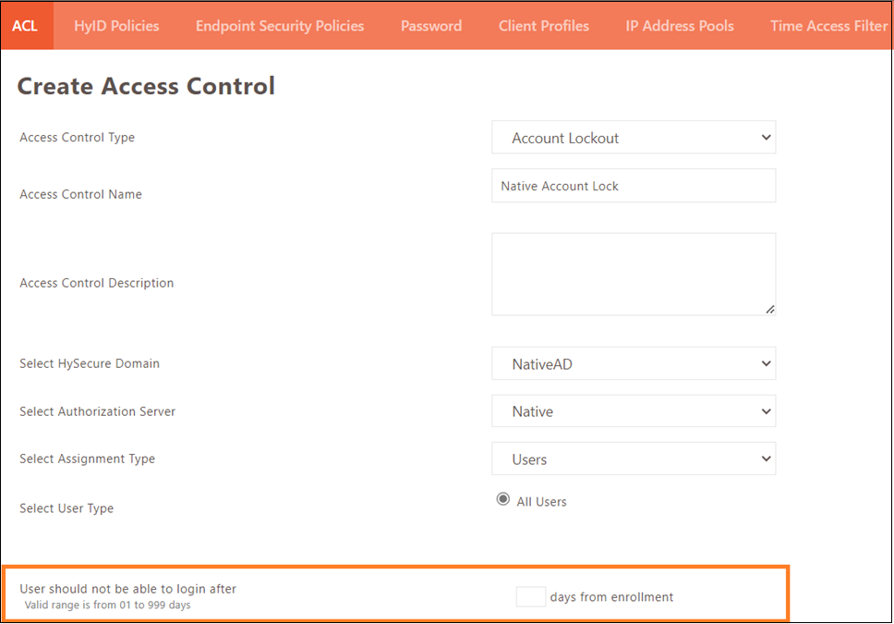
Task: Click the Access Control Description label
Action: tap(96, 283)
